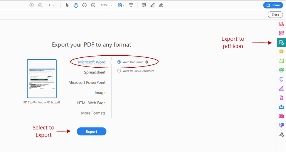This screenshot has height=152, width=286.
Task: Open Fill & Sign purple pen icon
Action: click(281, 88)
